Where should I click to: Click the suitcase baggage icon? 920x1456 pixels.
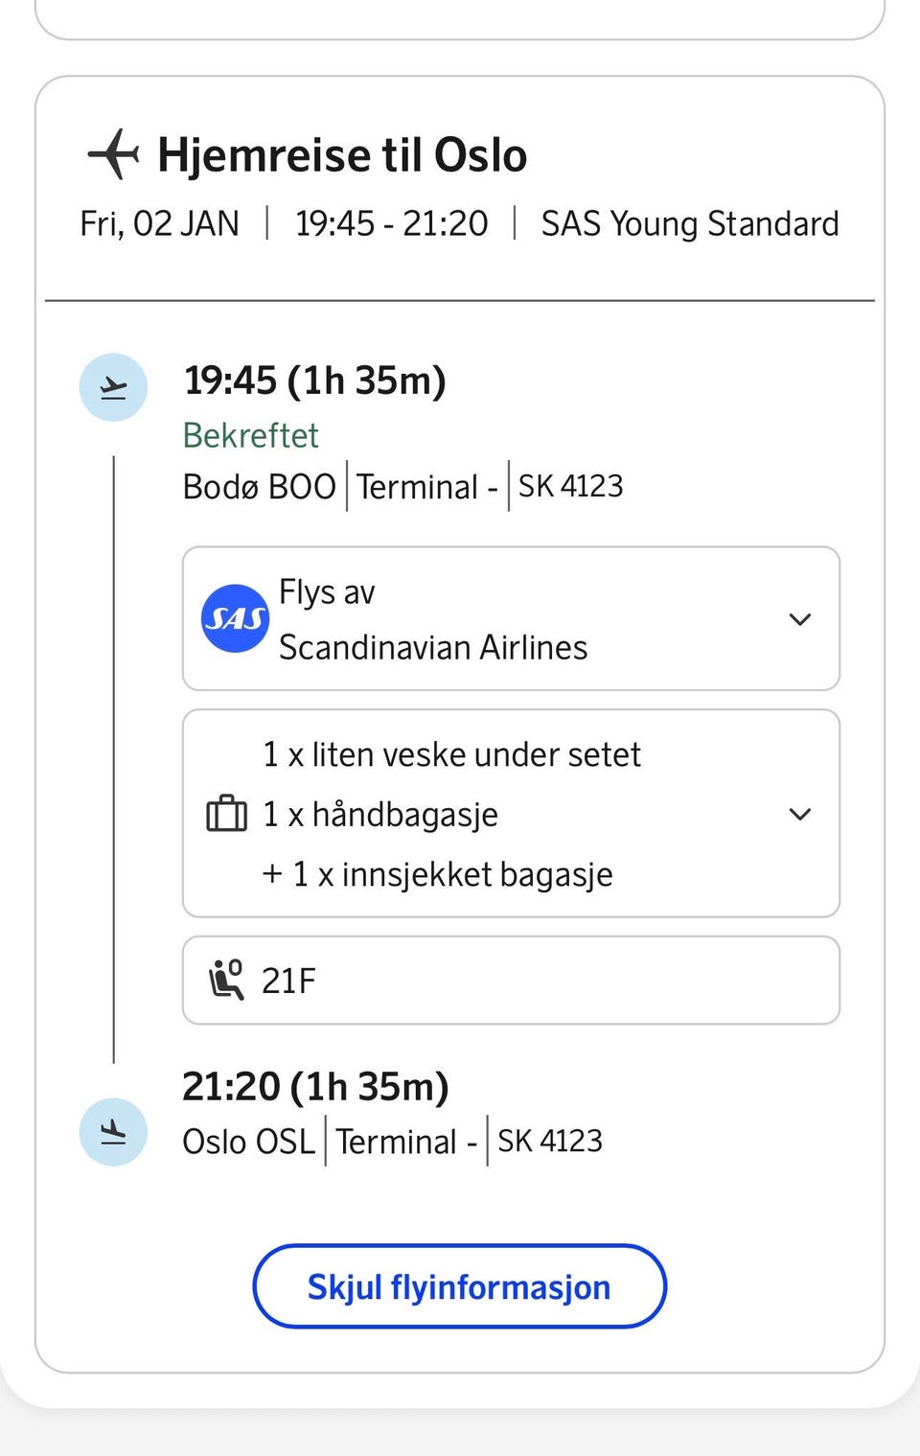(x=227, y=814)
